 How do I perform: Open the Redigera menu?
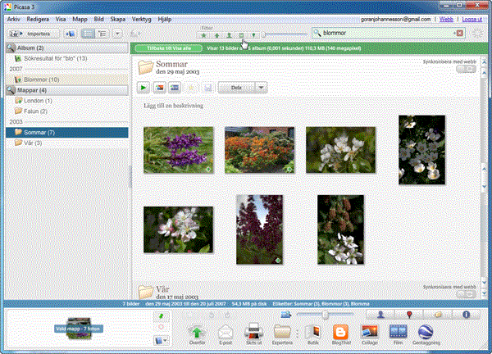click(37, 18)
